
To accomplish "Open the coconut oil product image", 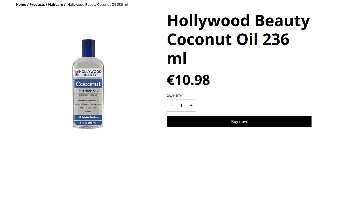I will (x=88, y=84).
